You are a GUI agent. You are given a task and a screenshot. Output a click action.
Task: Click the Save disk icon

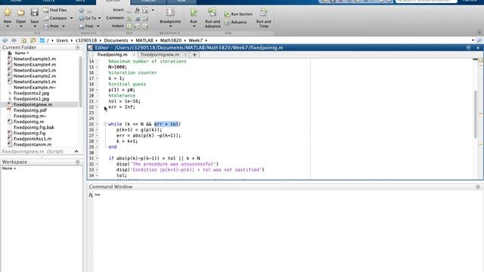(34, 13)
